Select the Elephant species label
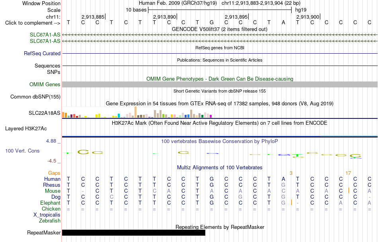 [x=51, y=203]
